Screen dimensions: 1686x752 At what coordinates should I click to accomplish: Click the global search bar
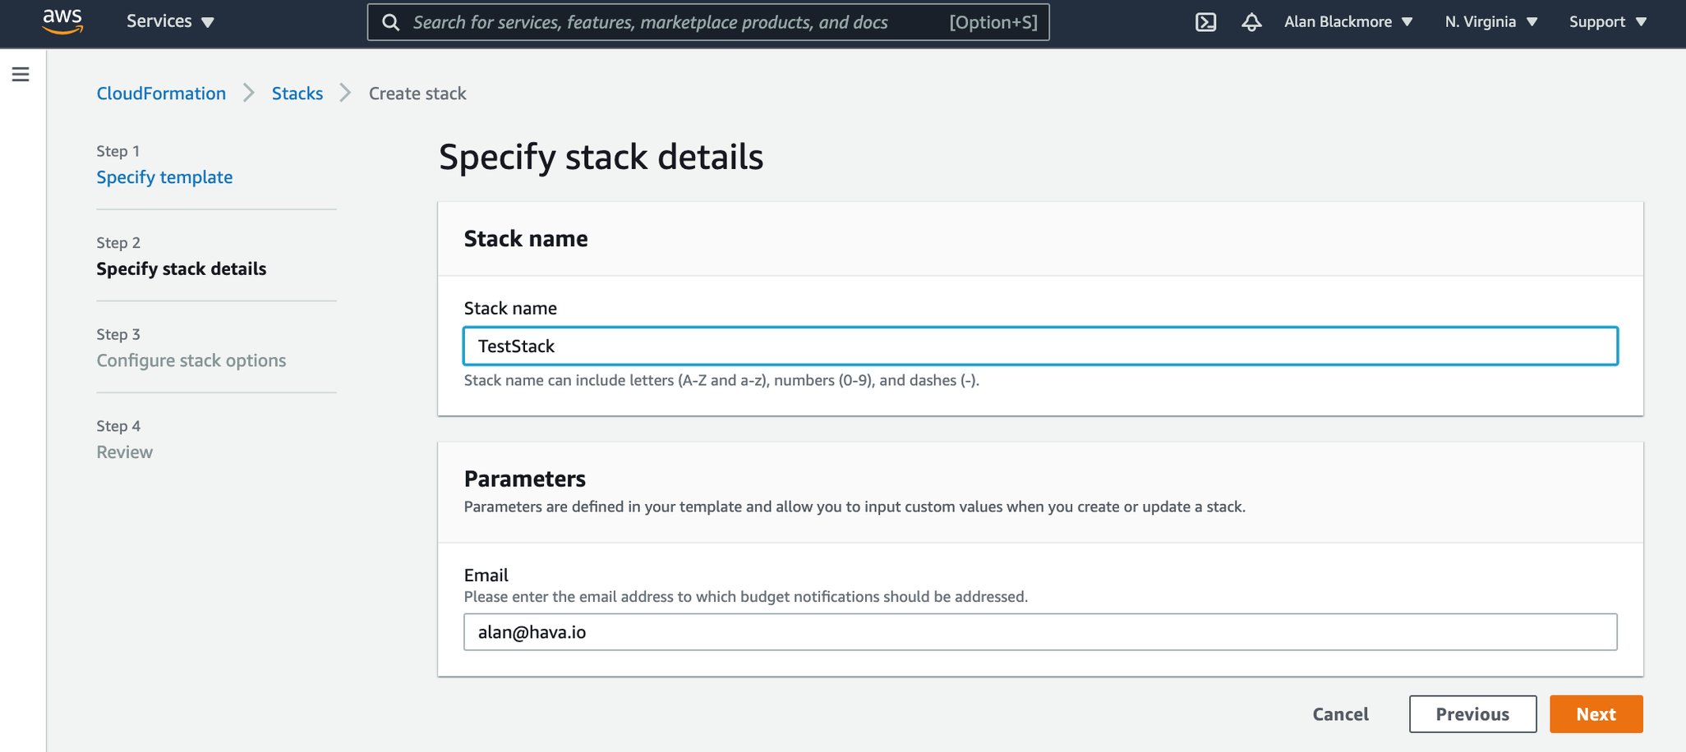707,22
